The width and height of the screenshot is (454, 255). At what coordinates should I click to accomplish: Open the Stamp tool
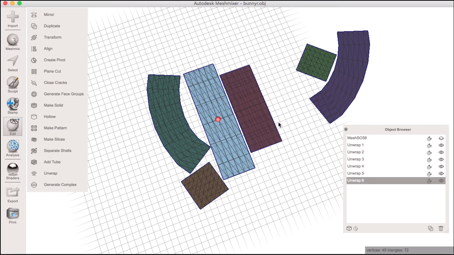click(x=13, y=106)
